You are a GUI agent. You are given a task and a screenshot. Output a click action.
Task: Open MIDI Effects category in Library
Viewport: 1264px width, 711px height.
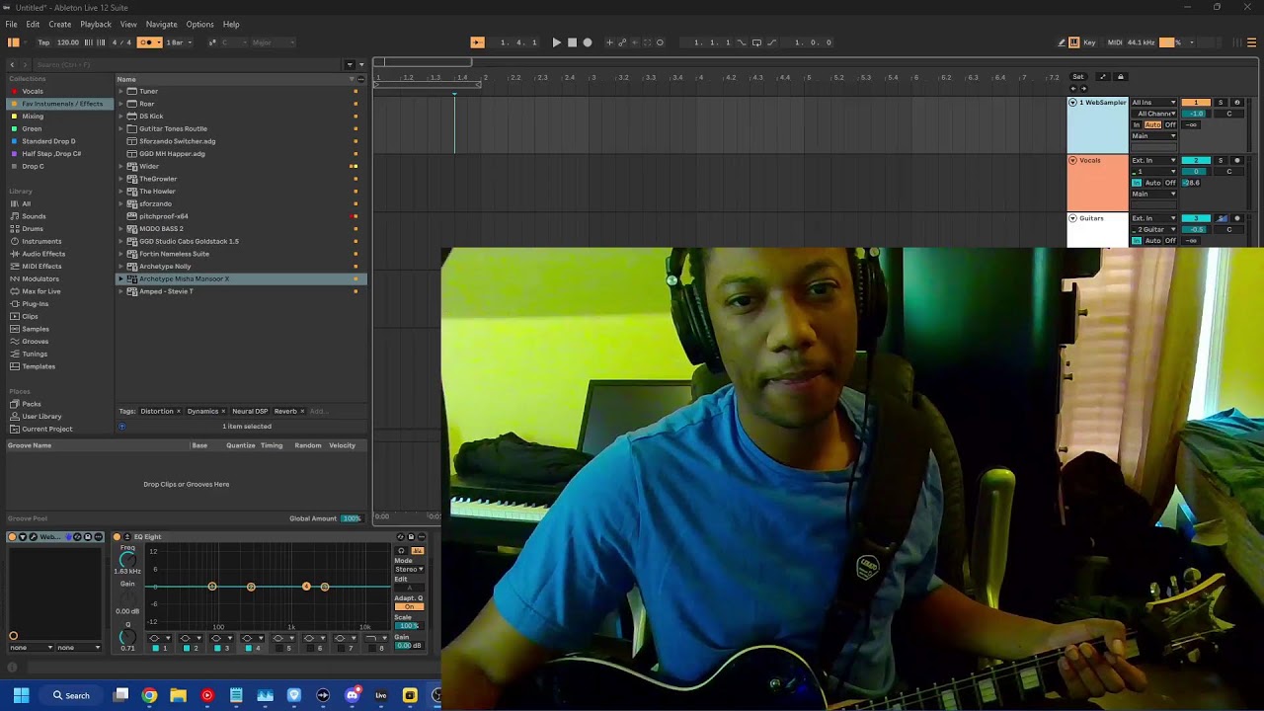coord(41,267)
